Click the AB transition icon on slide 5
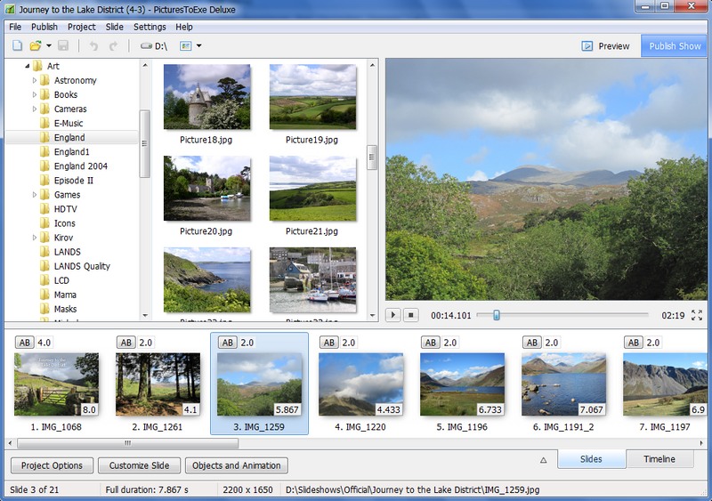 tap(431, 343)
